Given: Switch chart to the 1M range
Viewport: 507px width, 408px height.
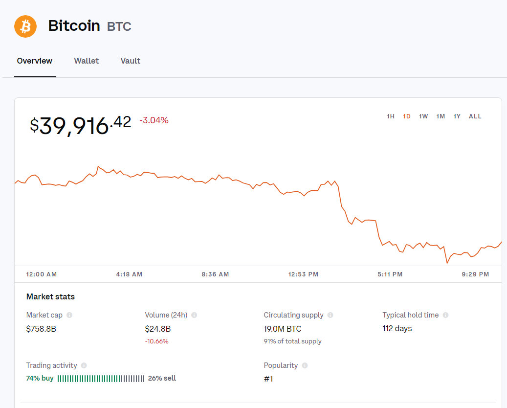Looking at the screenshot, I should point(441,116).
